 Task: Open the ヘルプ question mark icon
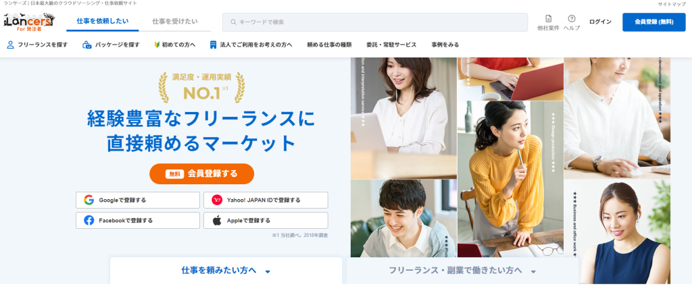pyautogui.click(x=572, y=18)
